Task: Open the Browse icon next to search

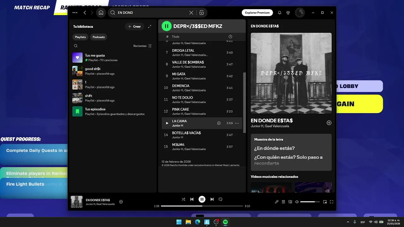Action: point(201,13)
